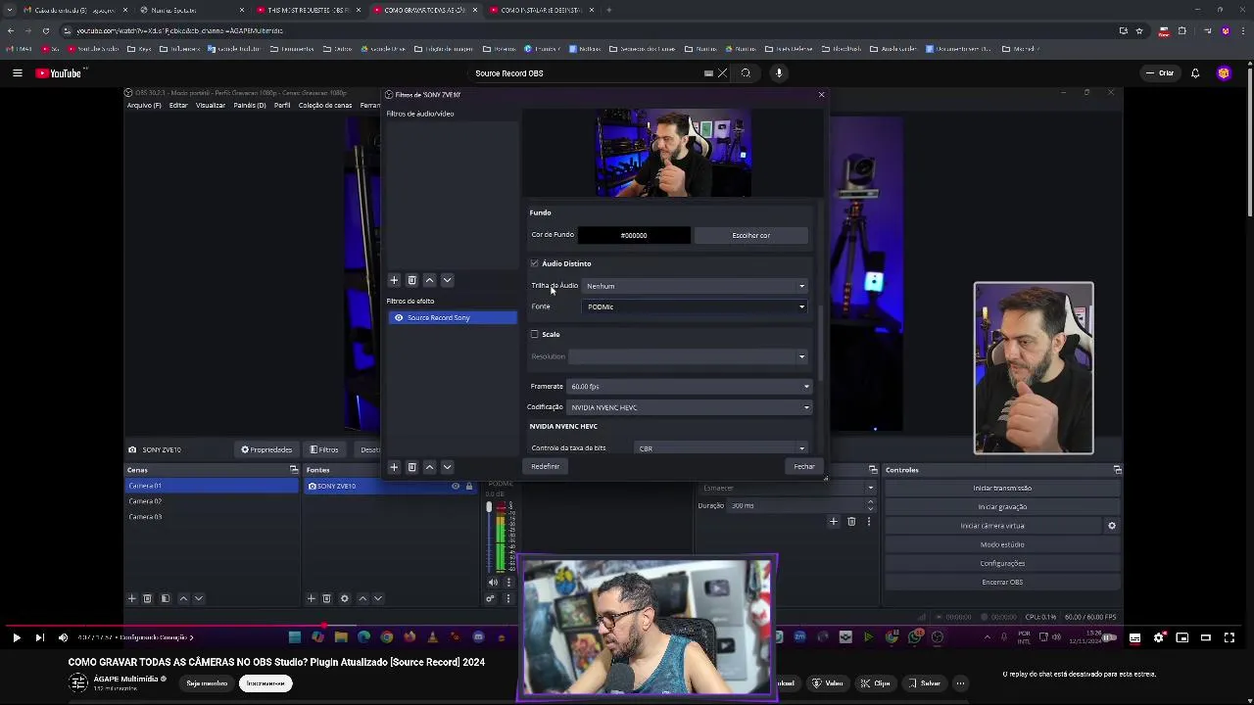This screenshot has height=705, width=1254.
Task: Add an audio/video filter with the plus icon
Action: coord(394,280)
